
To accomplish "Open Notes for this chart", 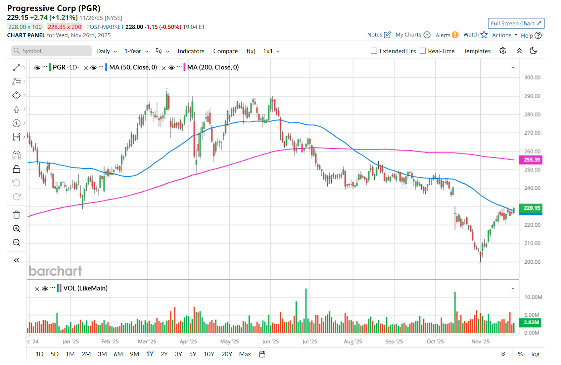I will (x=379, y=35).
